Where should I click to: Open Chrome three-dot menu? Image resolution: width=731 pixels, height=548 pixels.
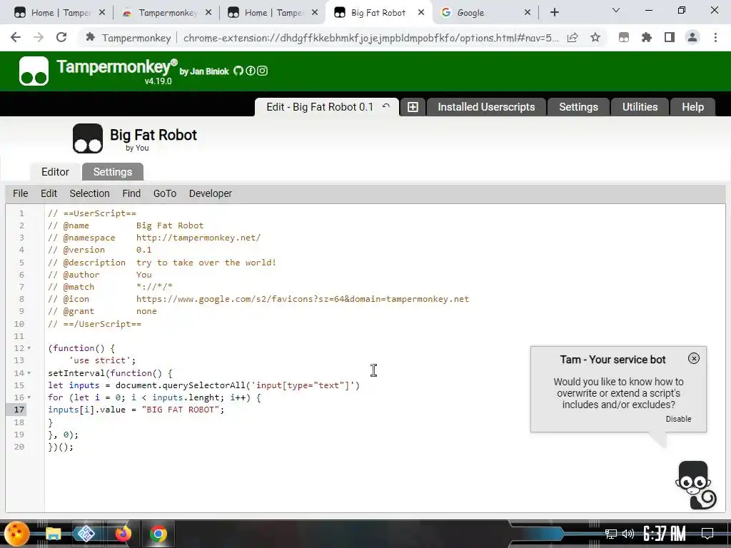[715, 37]
